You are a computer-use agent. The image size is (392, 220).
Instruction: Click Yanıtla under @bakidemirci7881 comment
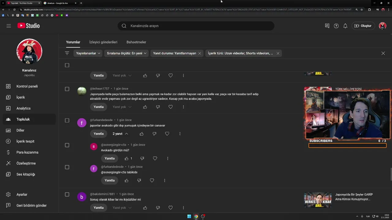(x=99, y=208)
